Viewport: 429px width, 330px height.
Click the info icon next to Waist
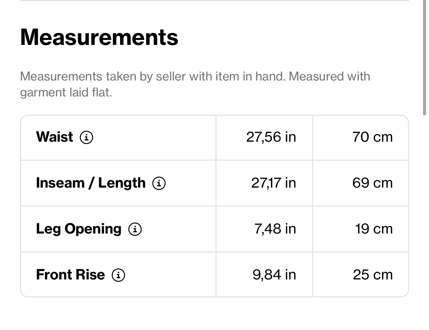click(x=86, y=137)
